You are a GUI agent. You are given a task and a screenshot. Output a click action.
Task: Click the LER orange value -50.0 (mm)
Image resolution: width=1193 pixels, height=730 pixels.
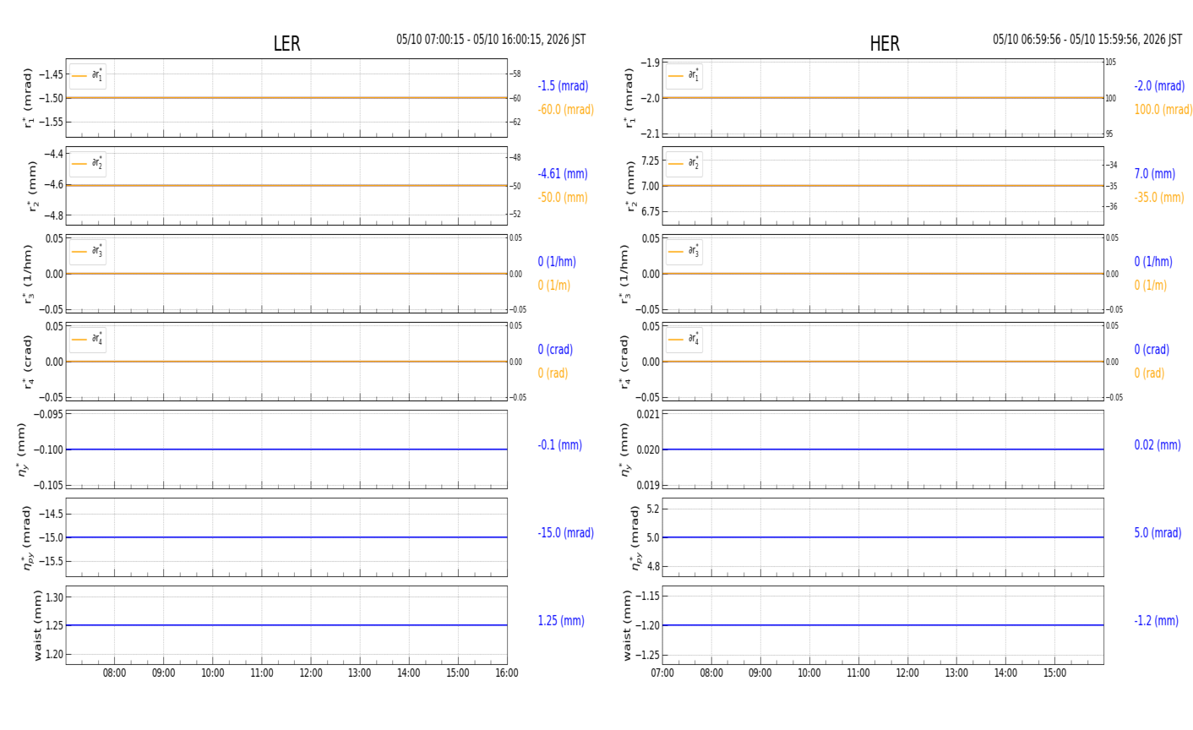pos(563,198)
